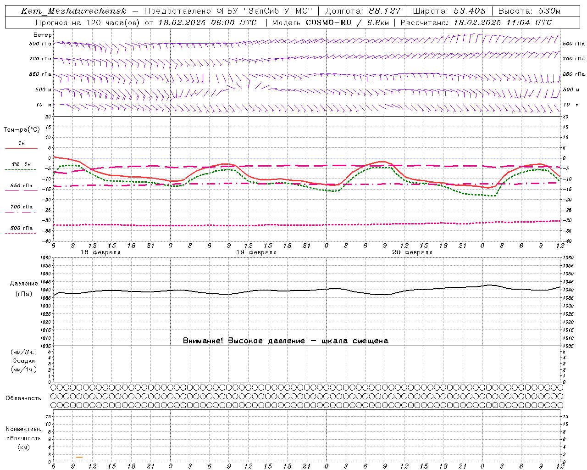Screen dimensions: 587x470
Task: Click the Высота: 530м value
Action: click(x=529, y=11)
